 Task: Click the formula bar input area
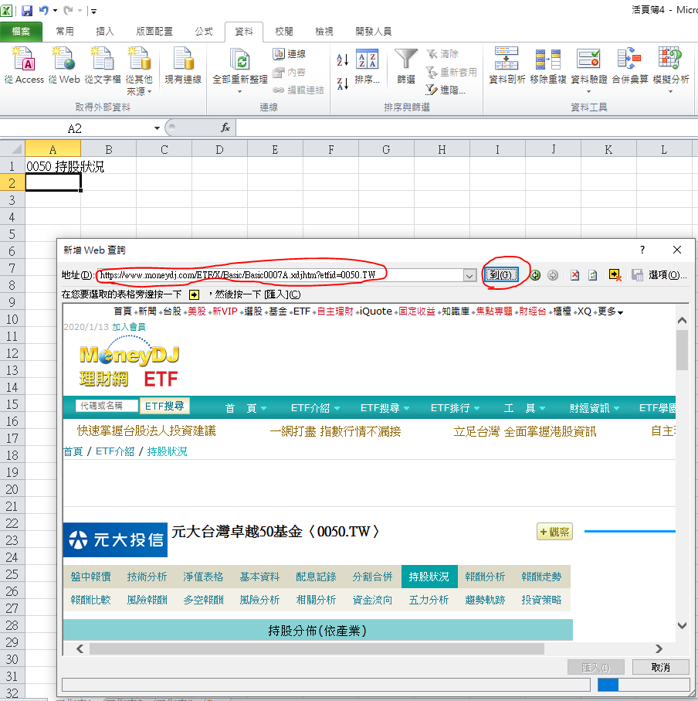tap(466, 128)
